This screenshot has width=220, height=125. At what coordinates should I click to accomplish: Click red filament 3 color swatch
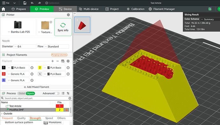point(4,74)
